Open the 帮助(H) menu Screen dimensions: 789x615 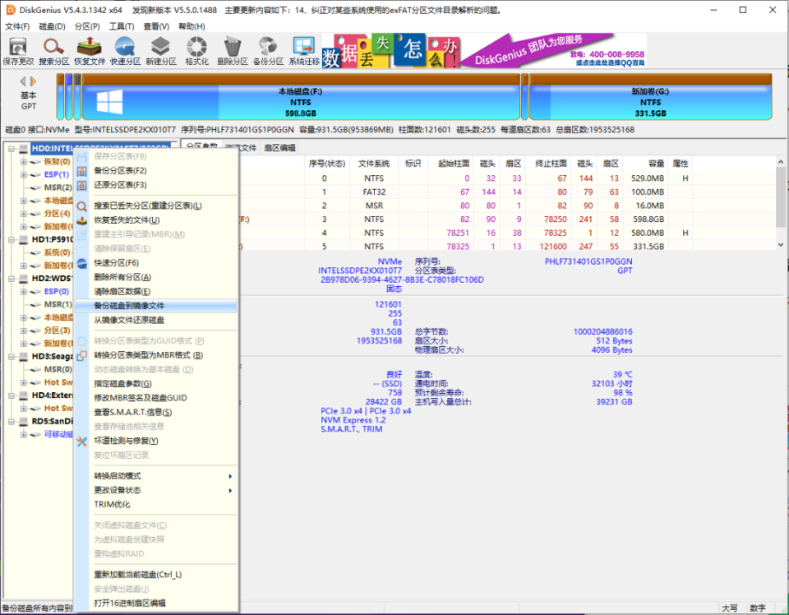point(191,26)
